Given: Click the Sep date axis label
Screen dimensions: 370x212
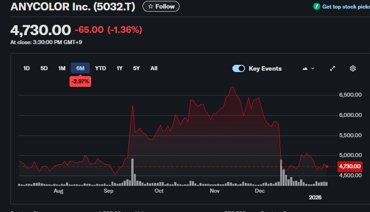Looking at the screenshot, I should [x=109, y=191].
